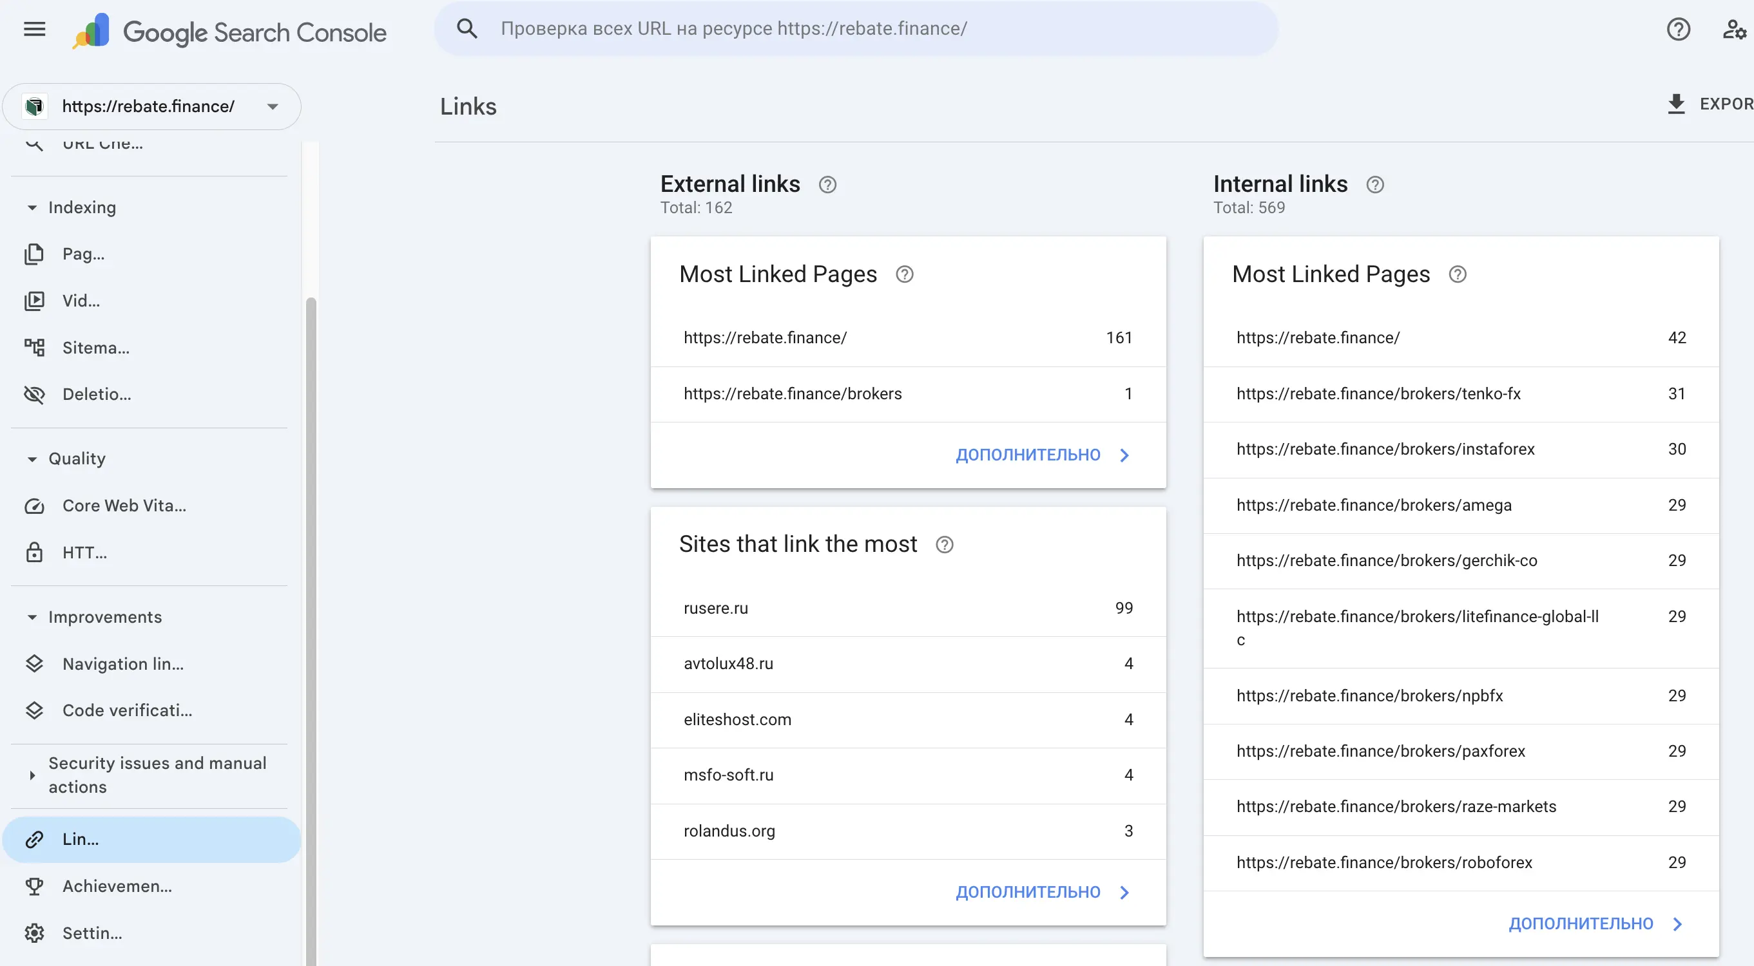The width and height of the screenshot is (1754, 966).
Task: Open the HTTPS report with lock icon
Action: [84, 552]
